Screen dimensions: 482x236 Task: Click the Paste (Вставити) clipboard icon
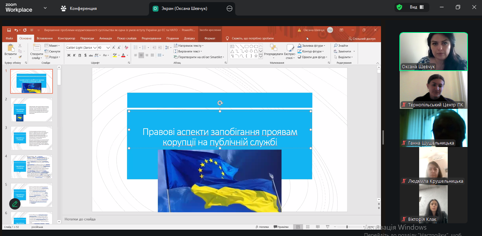click(11, 48)
